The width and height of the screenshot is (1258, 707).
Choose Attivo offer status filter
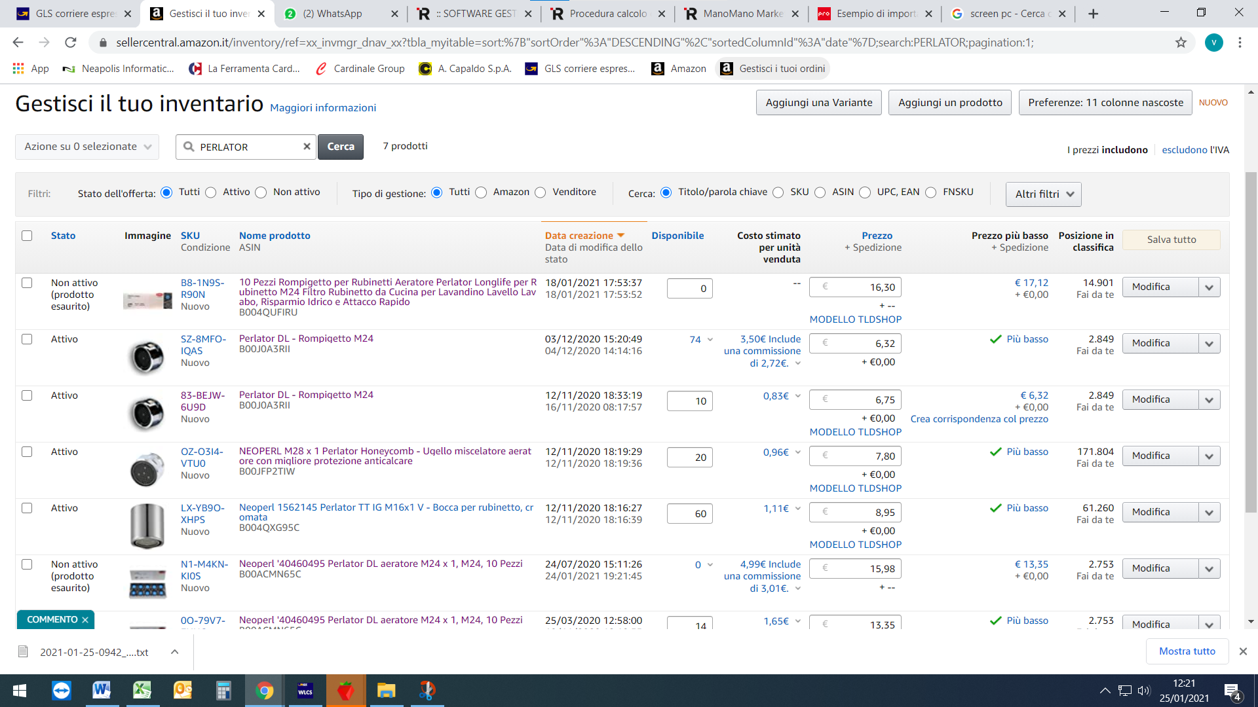[x=210, y=192]
